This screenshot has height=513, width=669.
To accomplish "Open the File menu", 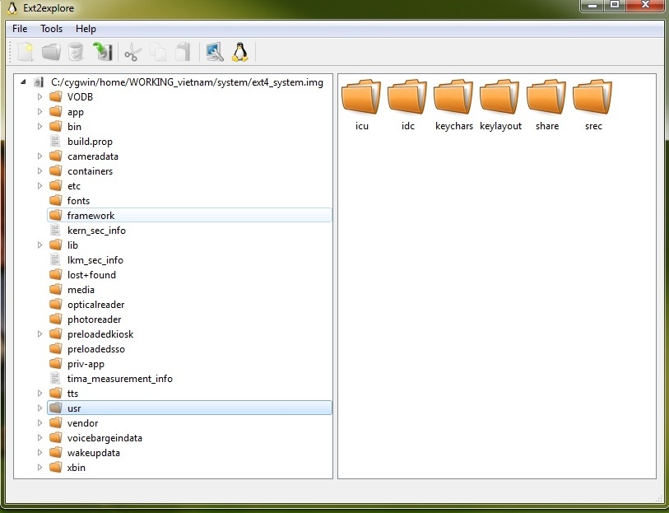I will point(20,29).
